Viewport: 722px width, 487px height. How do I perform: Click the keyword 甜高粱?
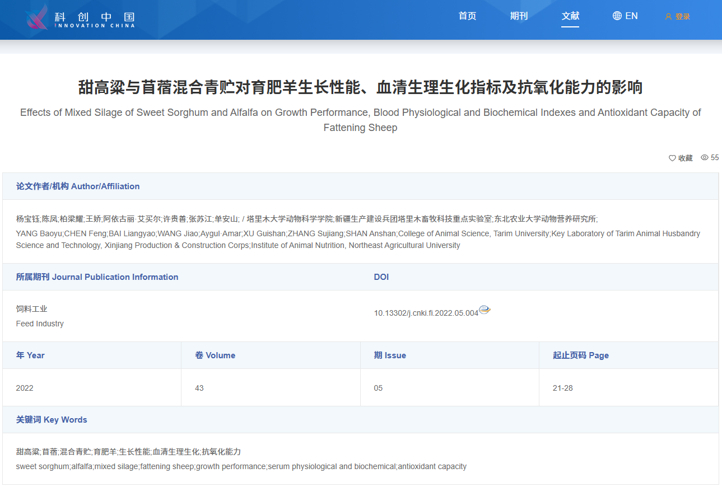pos(27,452)
